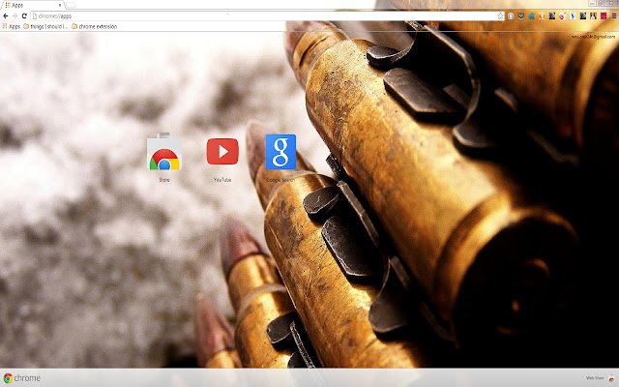Click the teal extension icon
This screenshot has width=619, height=387.
[x=531, y=16]
